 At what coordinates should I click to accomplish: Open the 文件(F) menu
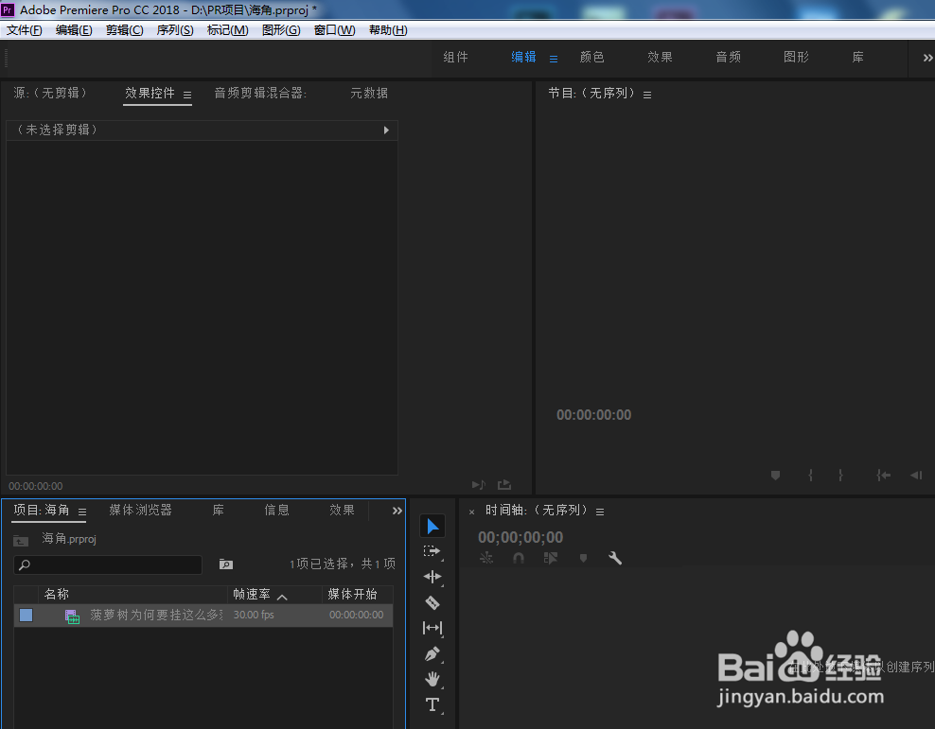tap(24, 30)
